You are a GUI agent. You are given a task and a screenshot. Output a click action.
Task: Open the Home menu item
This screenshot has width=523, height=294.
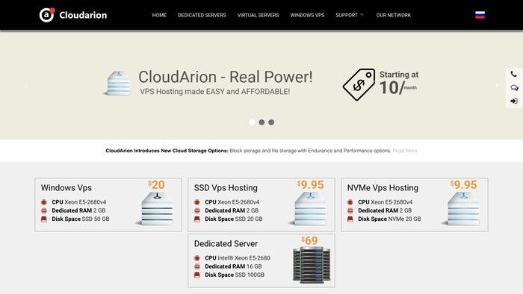click(x=159, y=15)
